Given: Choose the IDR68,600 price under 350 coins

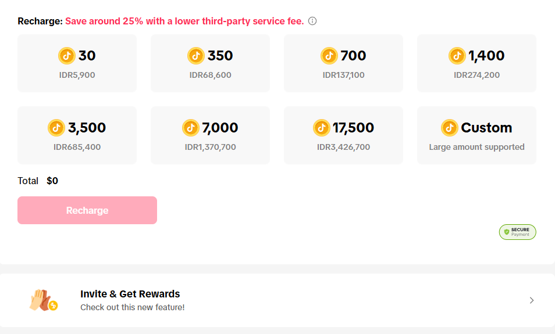Looking at the screenshot, I should pos(210,75).
